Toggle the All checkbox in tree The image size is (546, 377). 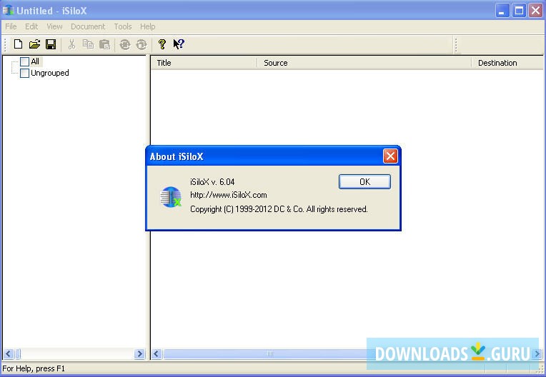pyautogui.click(x=24, y=61)
